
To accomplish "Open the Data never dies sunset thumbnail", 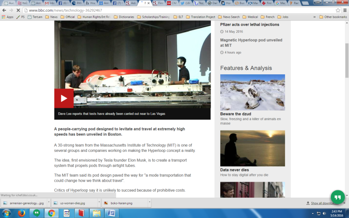I will 252,148.
